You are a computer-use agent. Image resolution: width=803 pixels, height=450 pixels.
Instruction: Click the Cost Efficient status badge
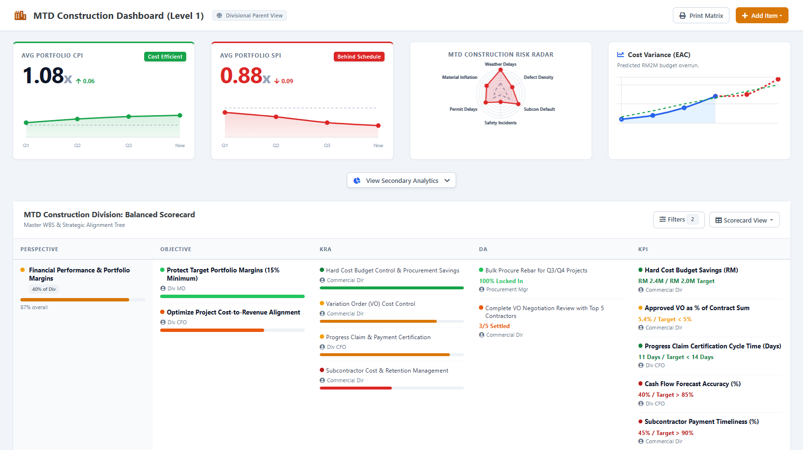[165, 57]
